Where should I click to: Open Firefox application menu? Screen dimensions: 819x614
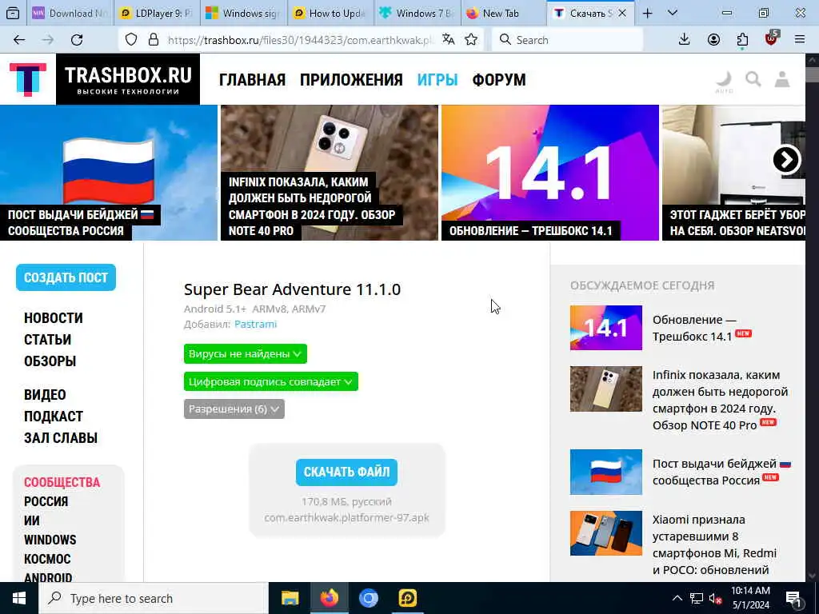tap(800, 40)
